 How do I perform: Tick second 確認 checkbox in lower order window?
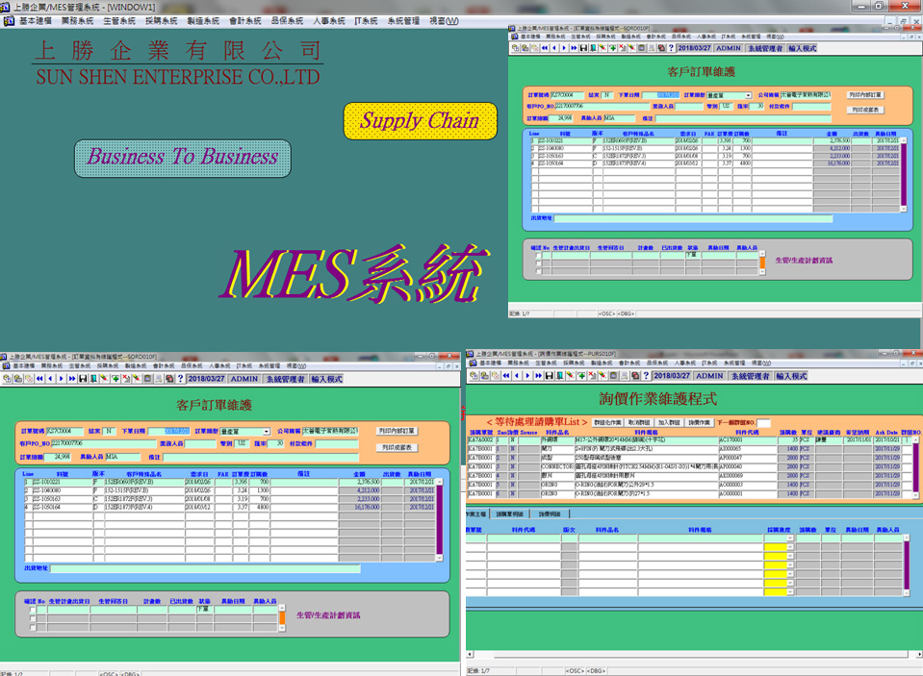(x=33, y=619)
